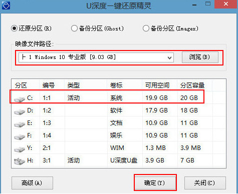This screenshot has height=194, width=238.
Task: Click the 18 GB capacity cell
Action: click(189, 110)
